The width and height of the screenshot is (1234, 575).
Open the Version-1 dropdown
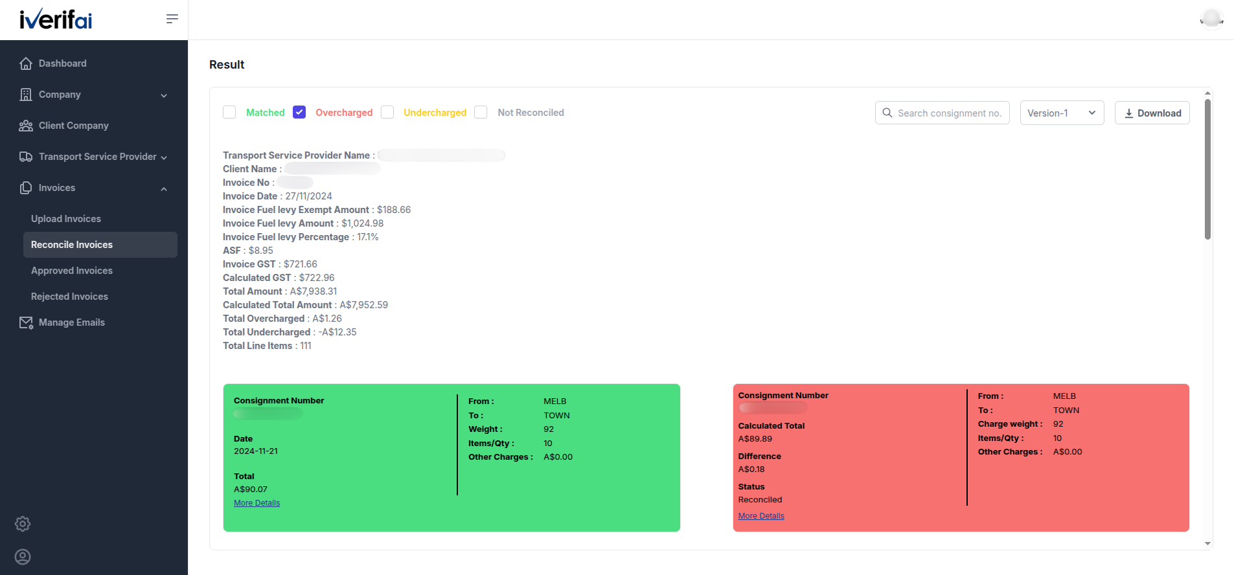(1062, 113)
